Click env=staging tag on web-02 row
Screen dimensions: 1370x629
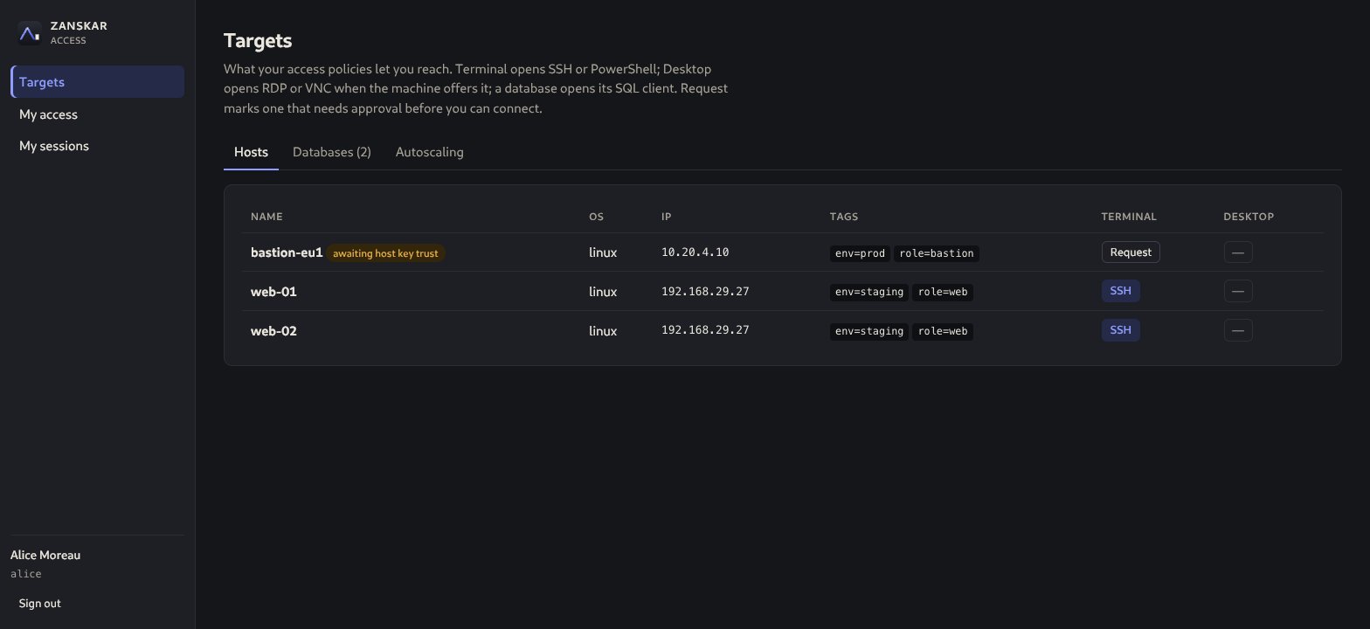point(869,331)
